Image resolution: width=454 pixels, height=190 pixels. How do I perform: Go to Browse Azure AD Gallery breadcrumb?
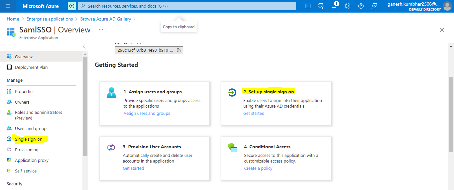point(106,19)
